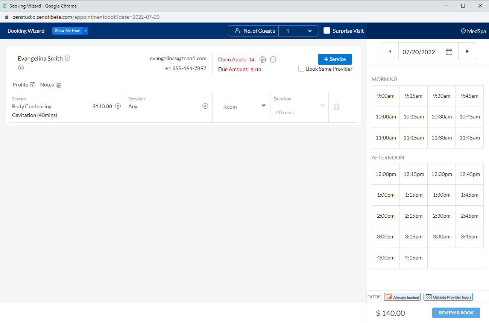Enable the Surprise Visit checkbox
This screenshot has height=323, width=489.
click(327, 31)
